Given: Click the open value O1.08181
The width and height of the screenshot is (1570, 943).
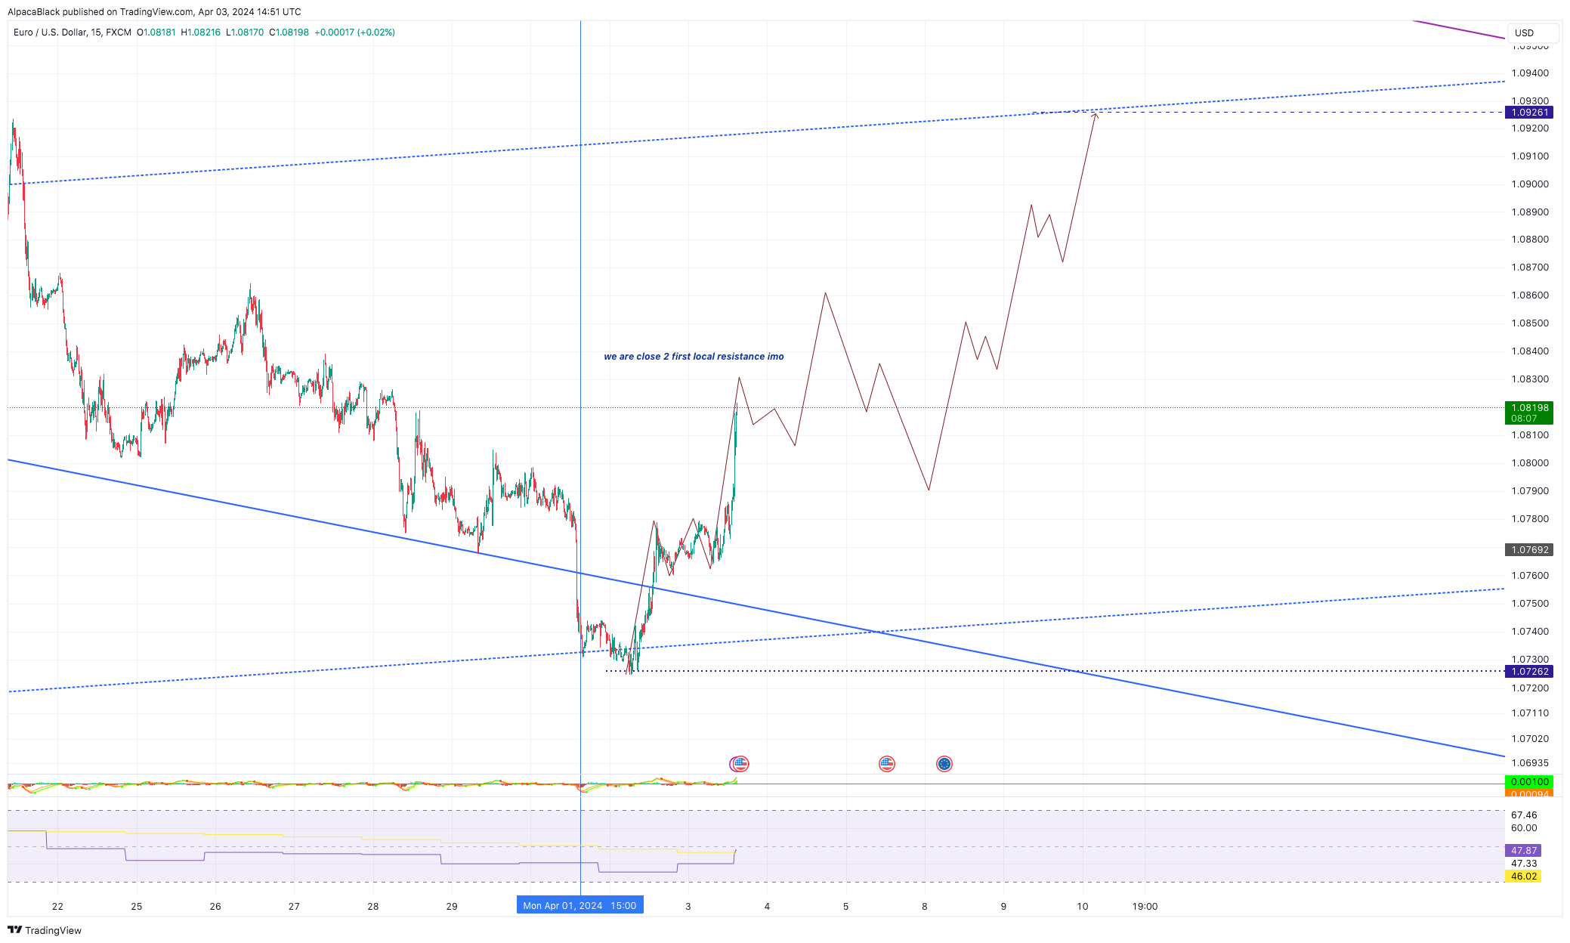Looking at the screenshot, I should (156, 32).
